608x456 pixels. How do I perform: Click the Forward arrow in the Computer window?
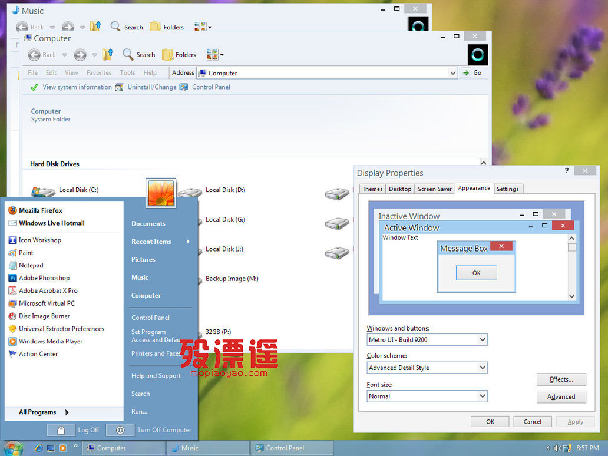pos(80,55)
